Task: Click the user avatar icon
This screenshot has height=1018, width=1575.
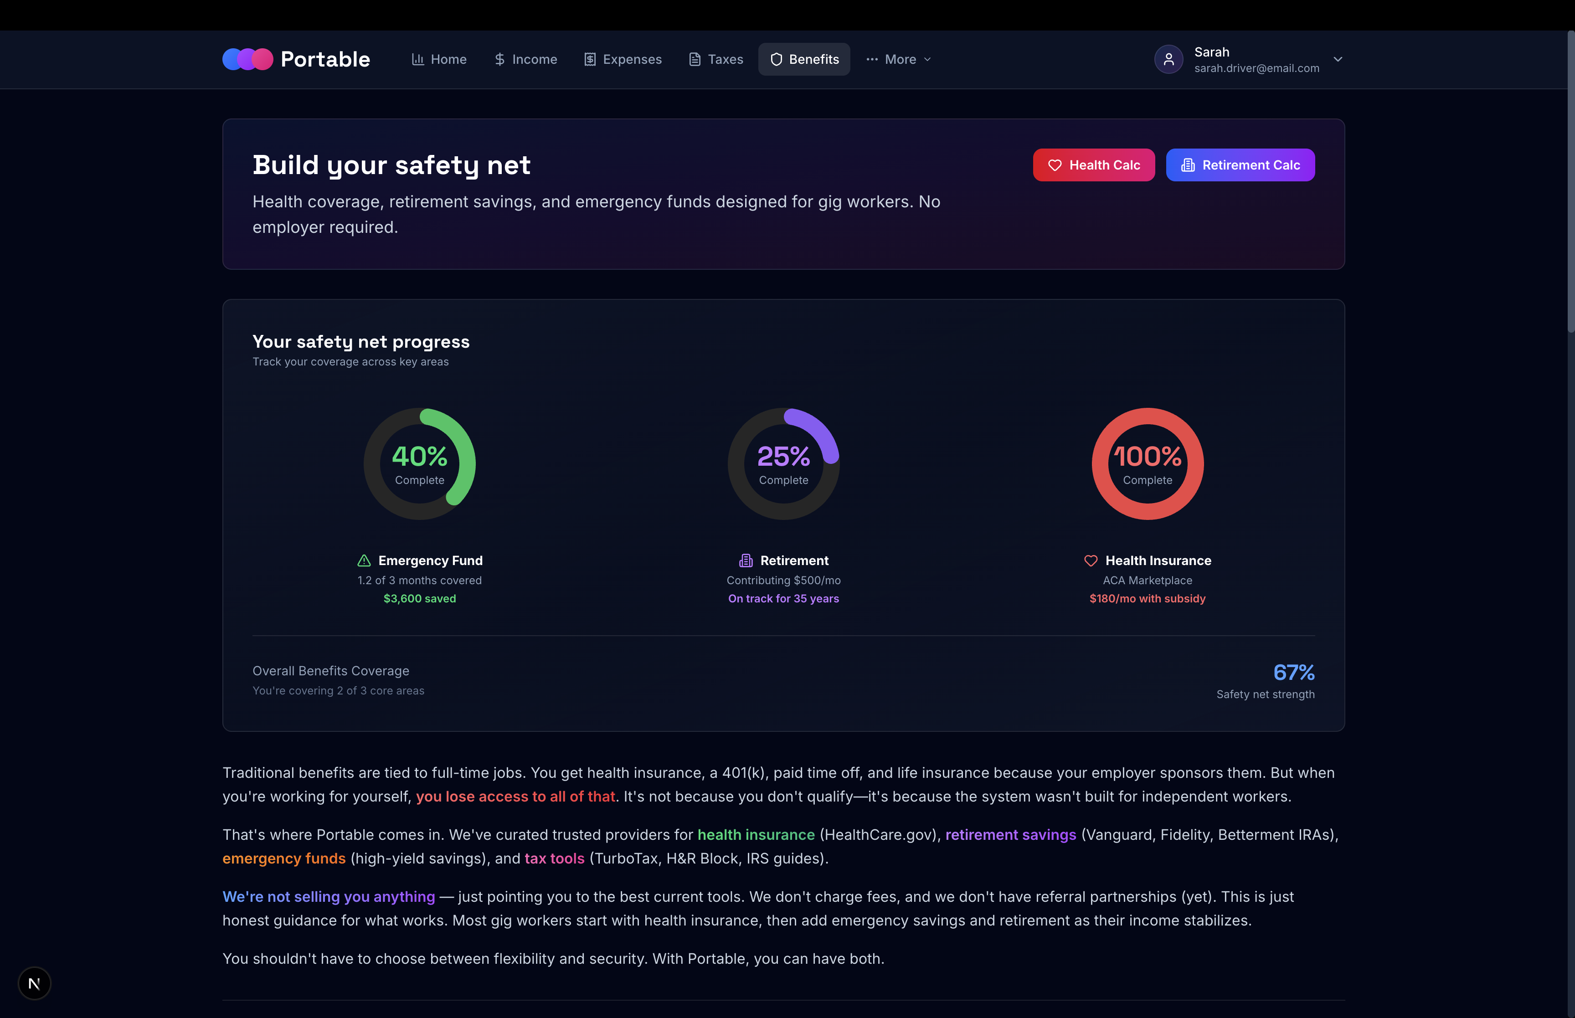Action: coord(1168,60)
